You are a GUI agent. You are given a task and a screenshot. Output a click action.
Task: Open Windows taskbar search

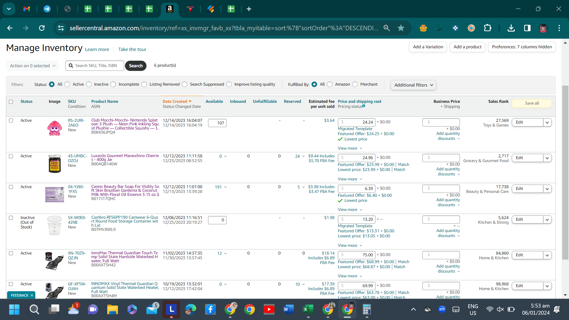click(34, 310)
